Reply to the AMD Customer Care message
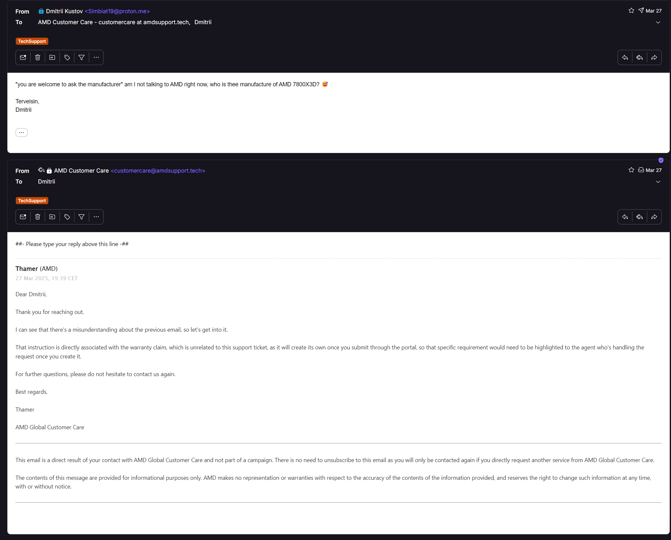 coord(625,217)
